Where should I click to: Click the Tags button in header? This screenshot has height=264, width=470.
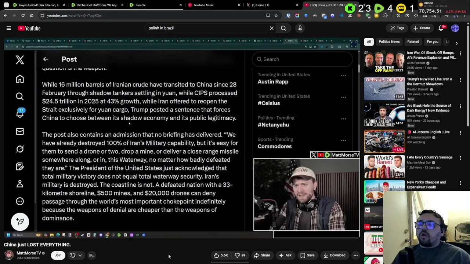(x=397, y=28)
